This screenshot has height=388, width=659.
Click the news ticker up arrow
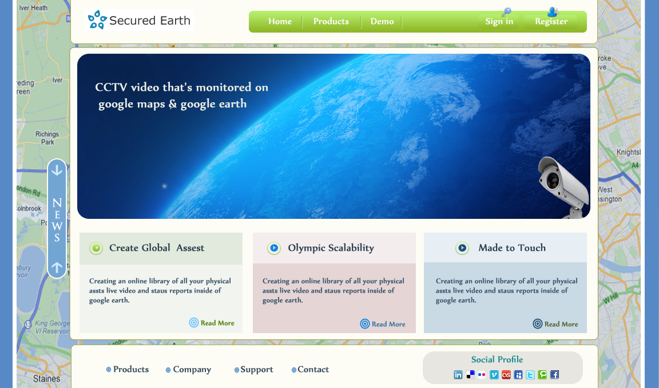(57, 267)
